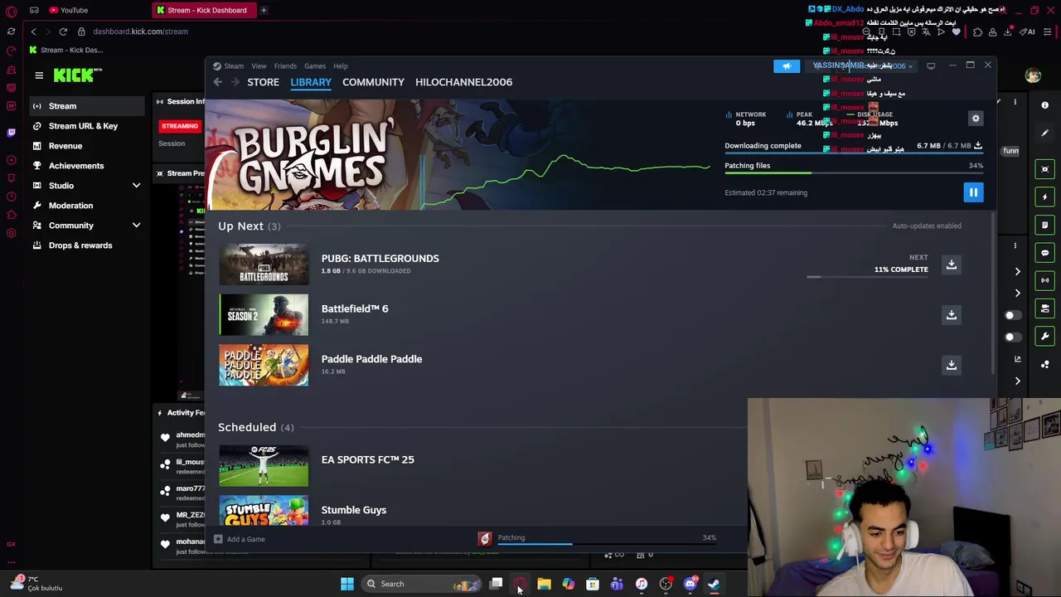1061x597 pixels.
Task: Open the Steam Friends menu
Action: coord(285,66)
